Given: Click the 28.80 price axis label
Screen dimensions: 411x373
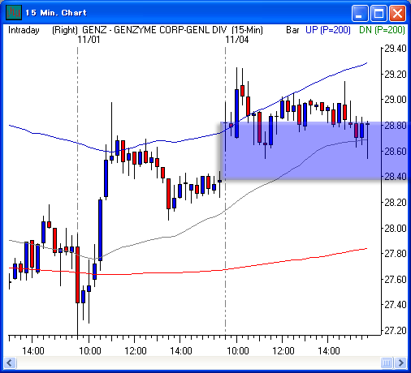Looking at the screenshot, I should tap(396, 126).
